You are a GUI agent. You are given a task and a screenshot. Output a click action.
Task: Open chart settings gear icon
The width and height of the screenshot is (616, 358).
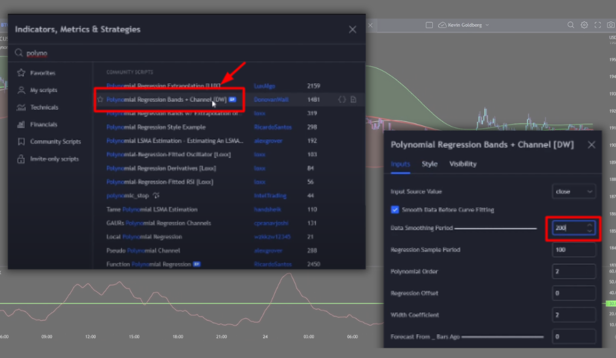[584, 25]
